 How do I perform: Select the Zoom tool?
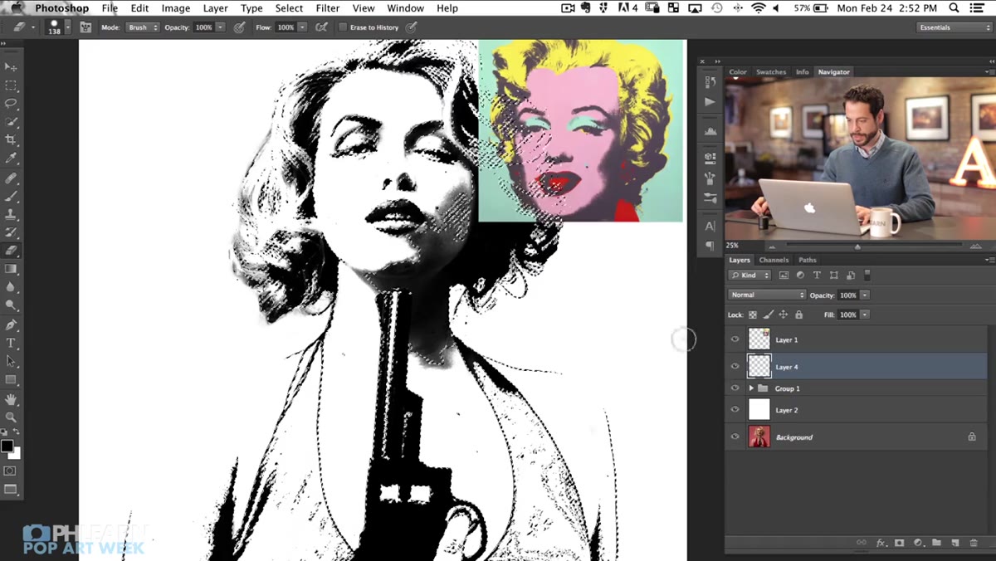11,417
